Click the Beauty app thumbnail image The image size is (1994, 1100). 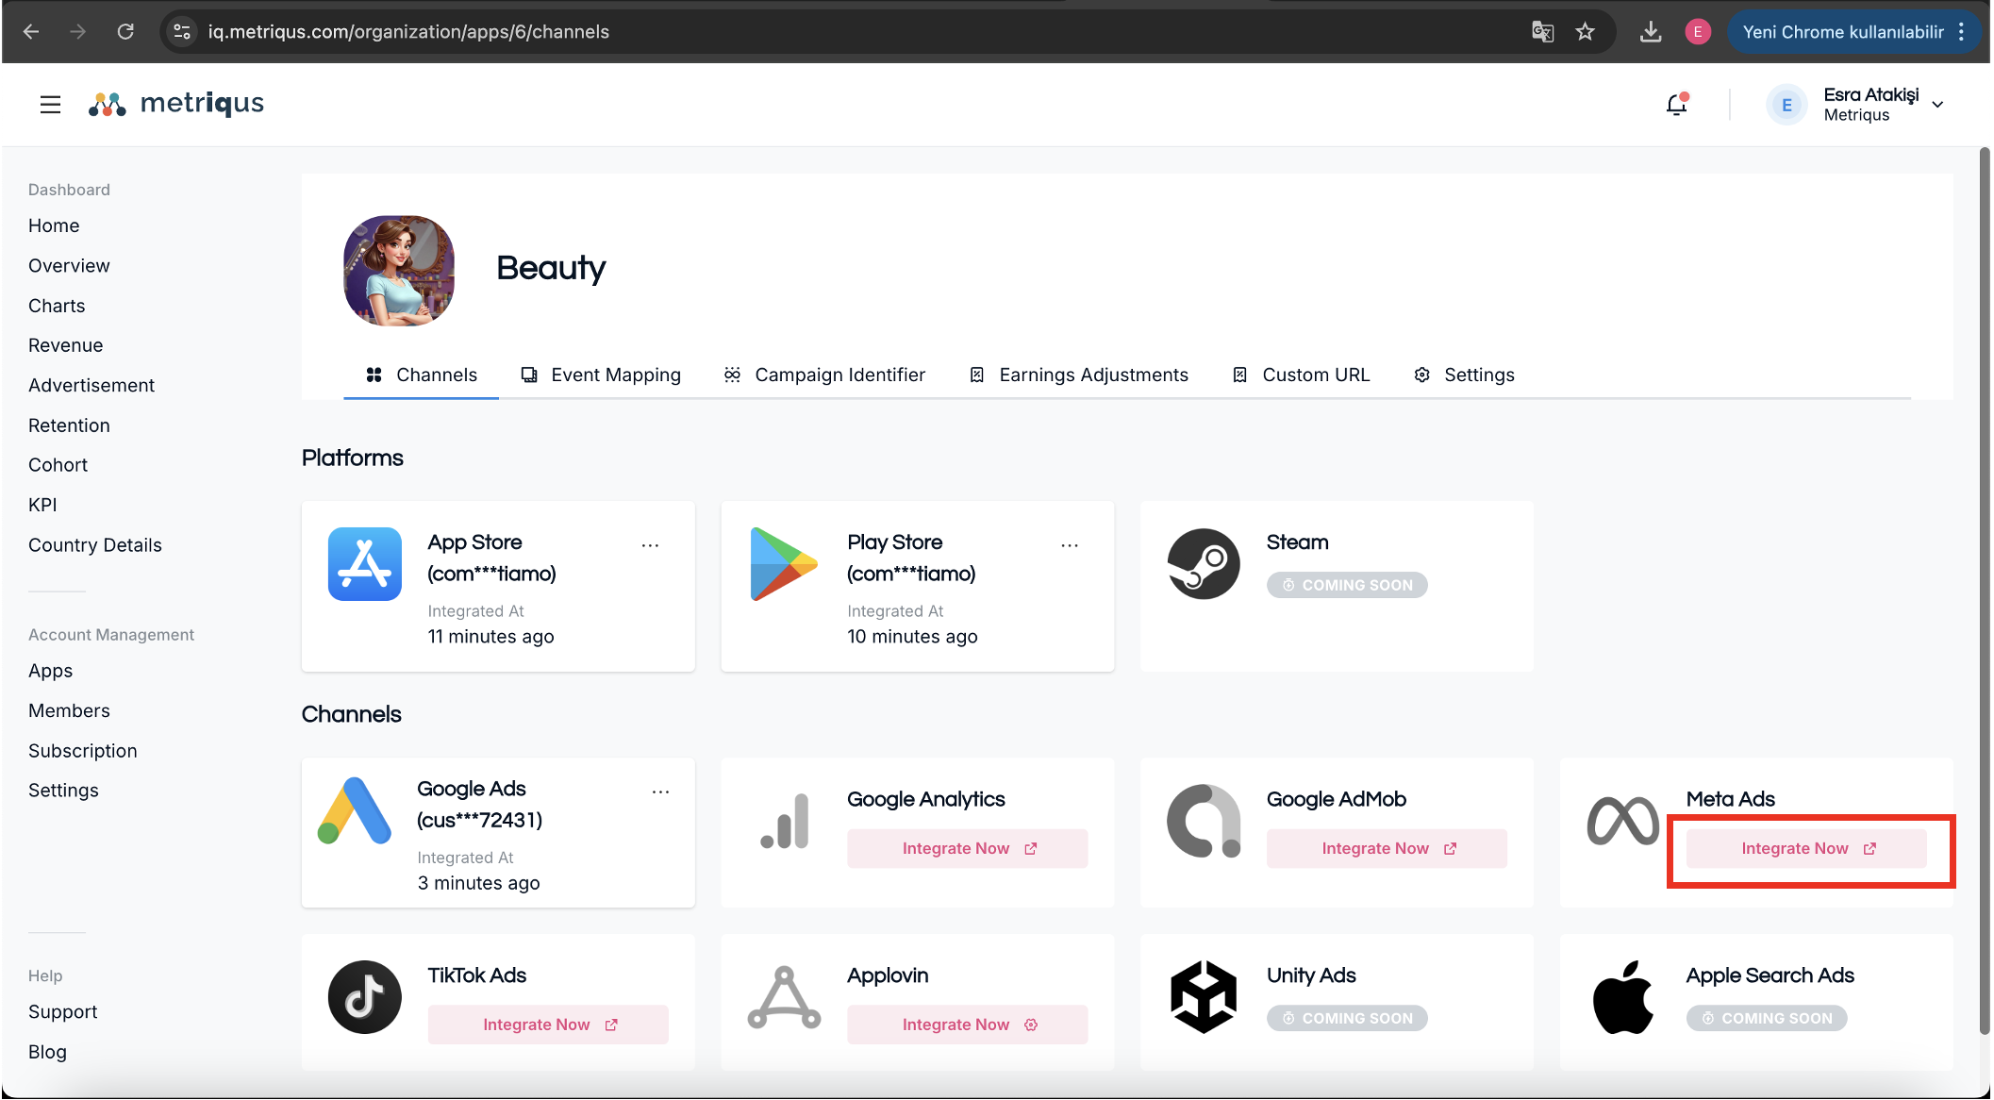point(399,271)
